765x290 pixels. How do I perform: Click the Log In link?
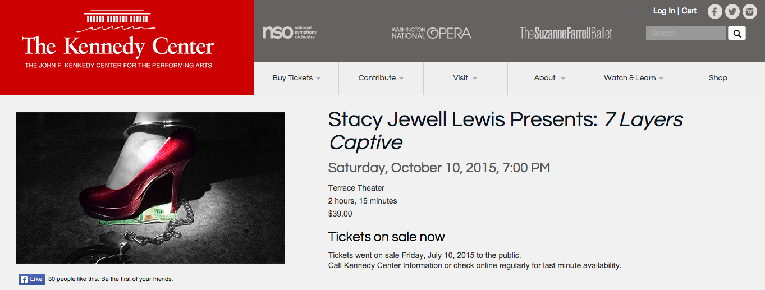[x=664, y=11]
